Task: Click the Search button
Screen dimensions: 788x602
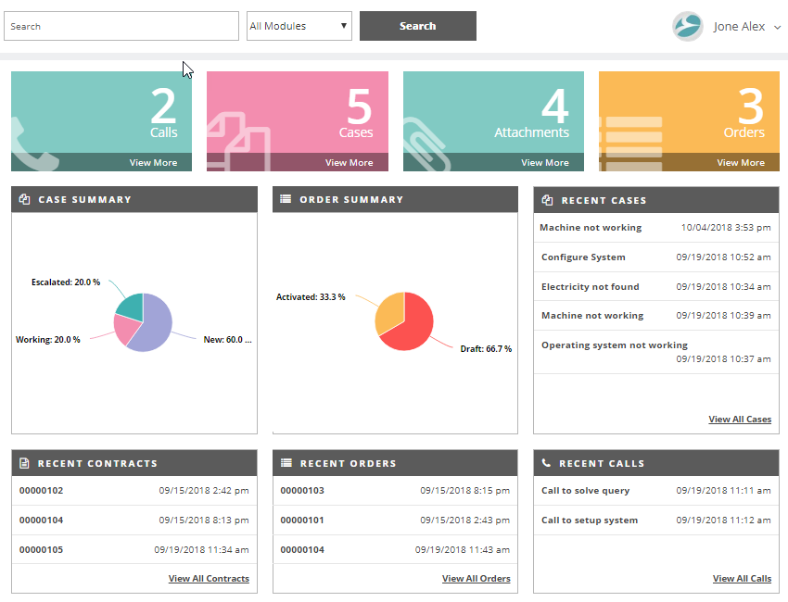Action: tap(417, 26)
